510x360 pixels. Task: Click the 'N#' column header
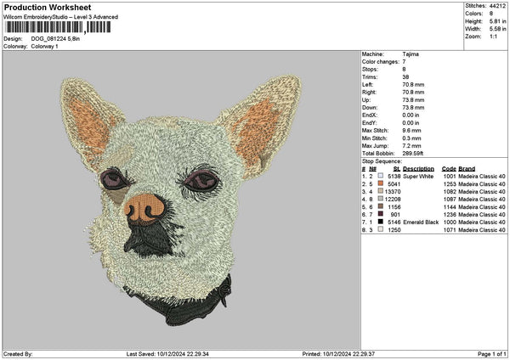tap(373, 169)
